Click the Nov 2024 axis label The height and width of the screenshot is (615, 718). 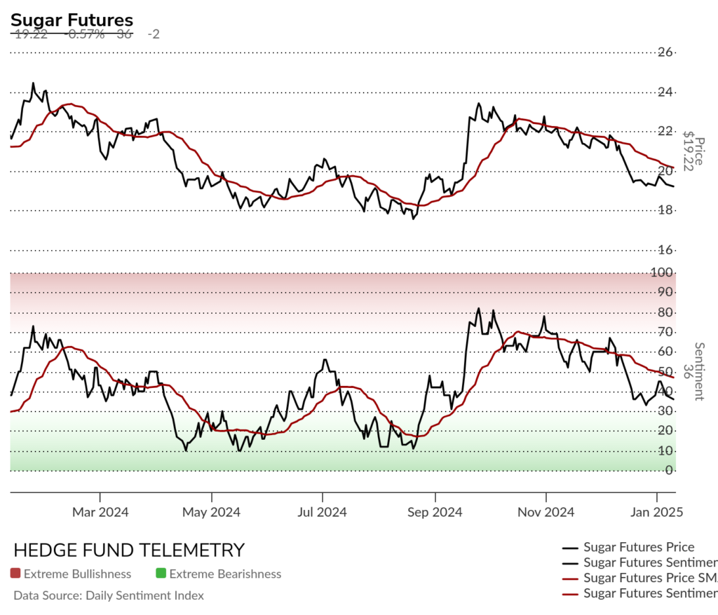pos(546,512)
